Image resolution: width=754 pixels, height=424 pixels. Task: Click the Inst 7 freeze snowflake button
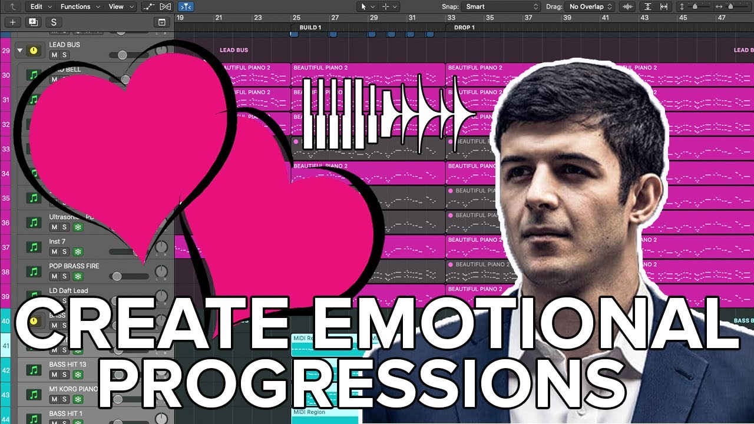78,251
